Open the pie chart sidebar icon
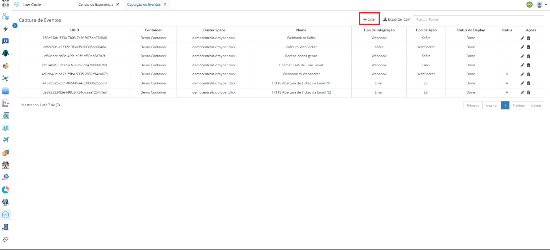 click(x=5, y=190)
